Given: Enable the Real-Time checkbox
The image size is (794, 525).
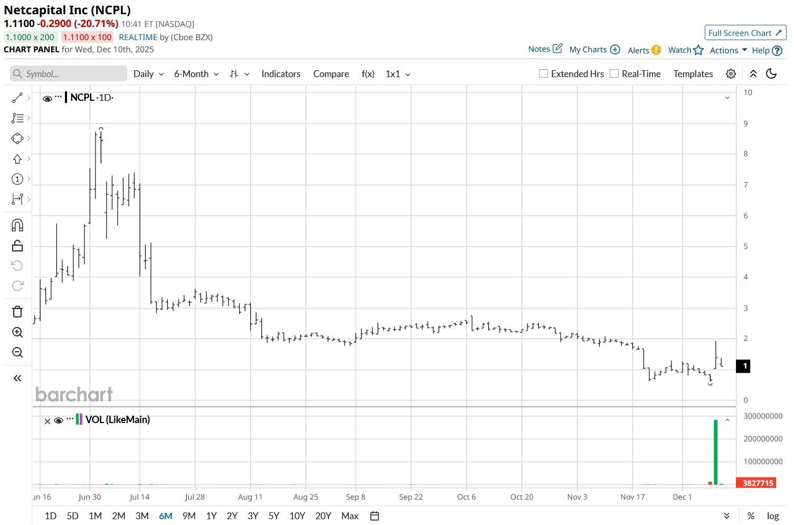Looking at the screenshot, I should click(x=614, y=73).
